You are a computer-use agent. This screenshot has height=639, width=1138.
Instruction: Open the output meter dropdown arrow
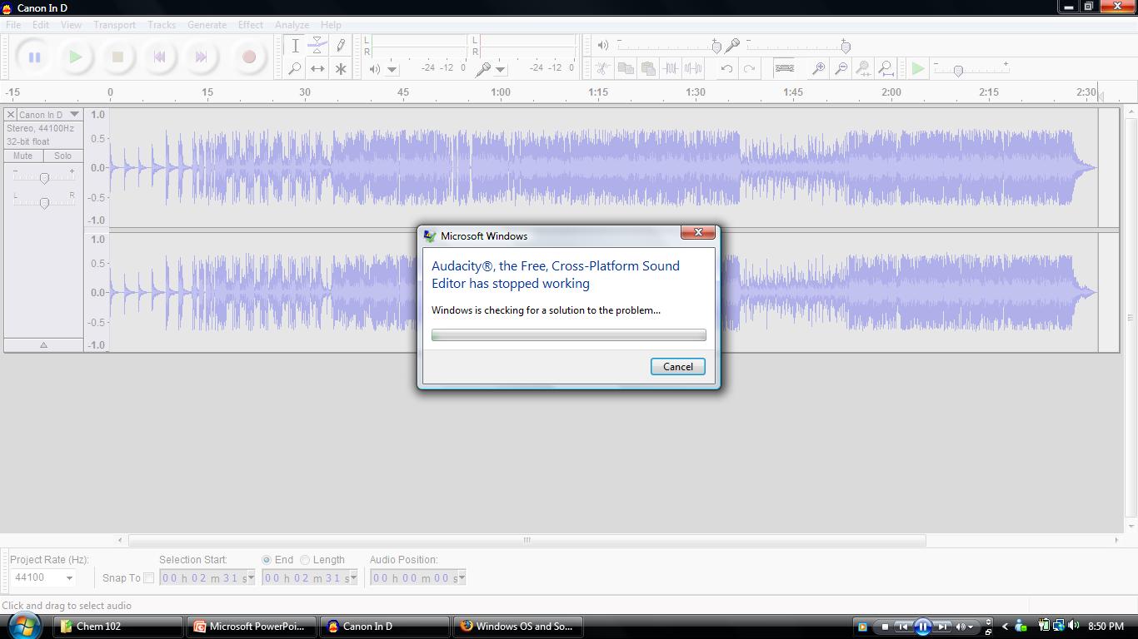coord(392,70)
